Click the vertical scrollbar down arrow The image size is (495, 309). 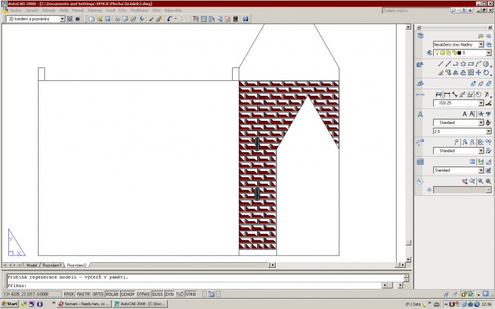(408, 260)
